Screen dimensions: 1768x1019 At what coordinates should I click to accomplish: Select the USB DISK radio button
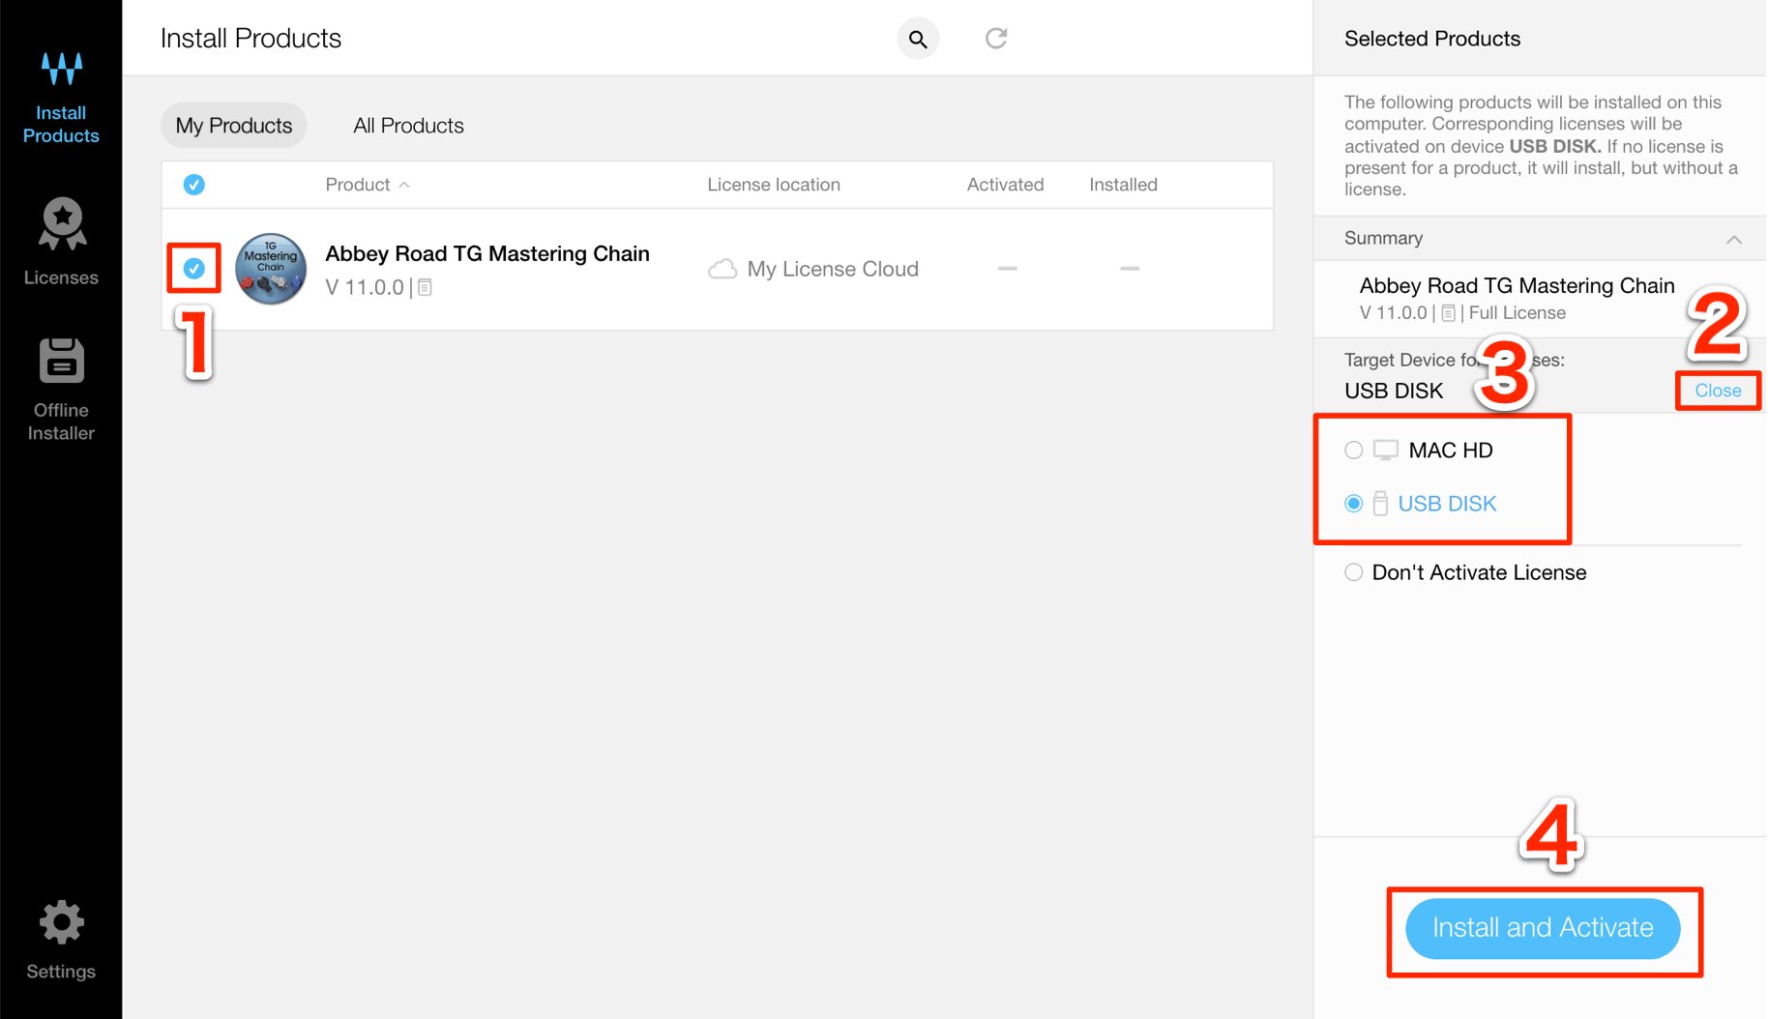point(1354,504)
